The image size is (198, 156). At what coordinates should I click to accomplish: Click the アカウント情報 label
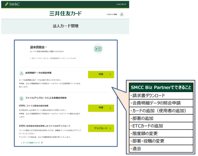(x=112, y=14)
